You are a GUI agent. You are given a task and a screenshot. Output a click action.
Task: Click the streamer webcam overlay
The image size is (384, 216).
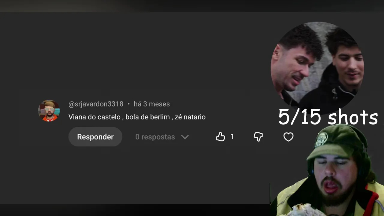(327, 170)
